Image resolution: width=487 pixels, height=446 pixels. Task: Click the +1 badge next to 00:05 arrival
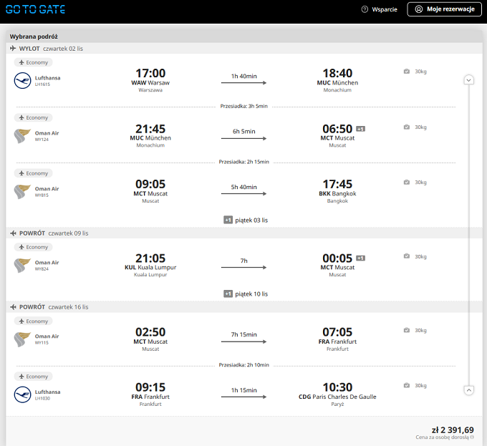(360, 258)
